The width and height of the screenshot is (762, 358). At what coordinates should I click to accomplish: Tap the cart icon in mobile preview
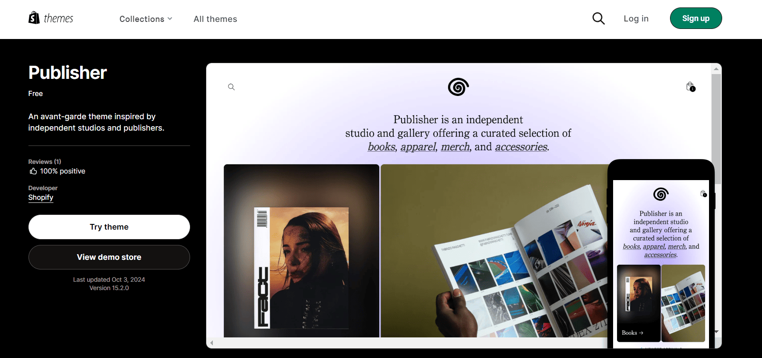pyautogui.click(x=703, y=194)
